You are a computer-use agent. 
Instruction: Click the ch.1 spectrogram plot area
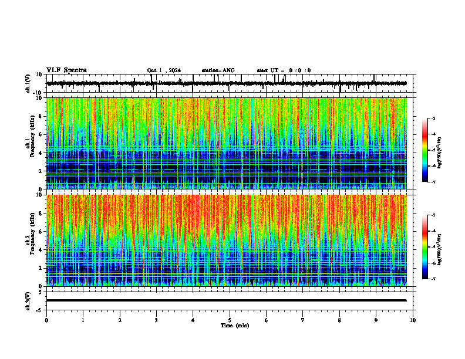227,143
